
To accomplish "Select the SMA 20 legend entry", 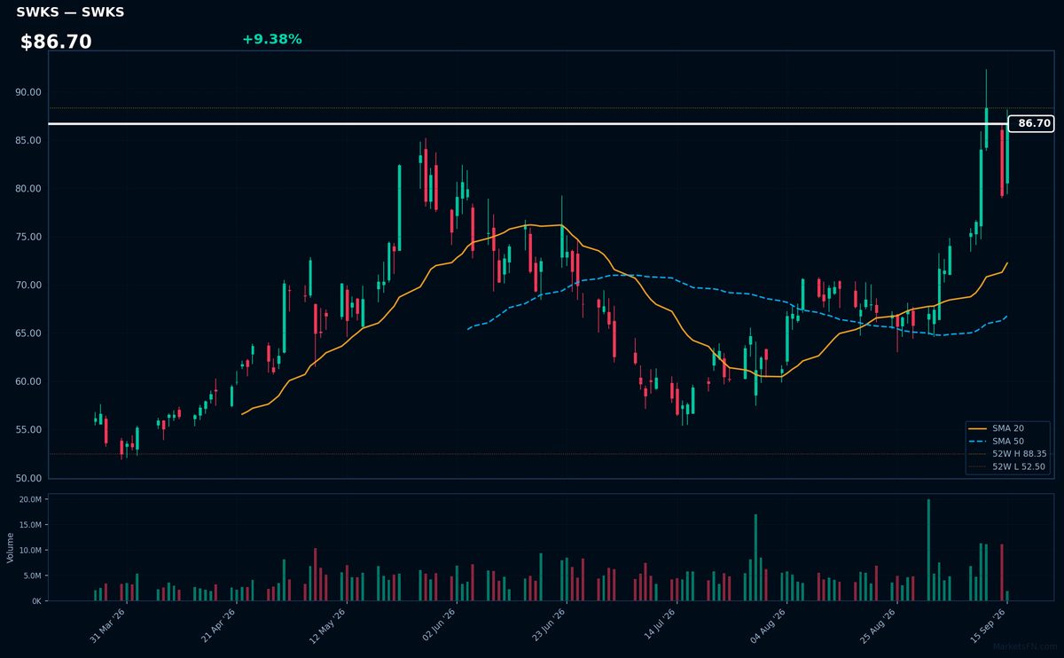I will pyautogui.click(x=1009, y=428).
